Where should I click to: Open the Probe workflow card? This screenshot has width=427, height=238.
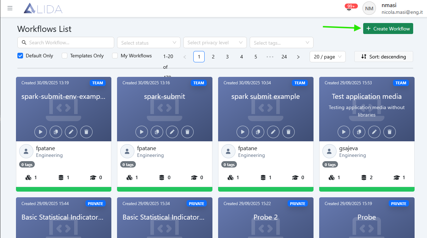click(x=367, y=217)
